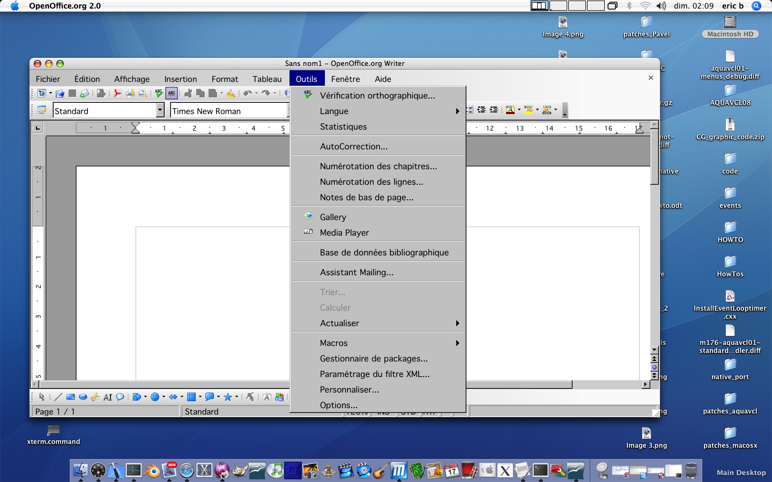Open Flowcharts shapes dropdown arrow

(x=200, y=397)
